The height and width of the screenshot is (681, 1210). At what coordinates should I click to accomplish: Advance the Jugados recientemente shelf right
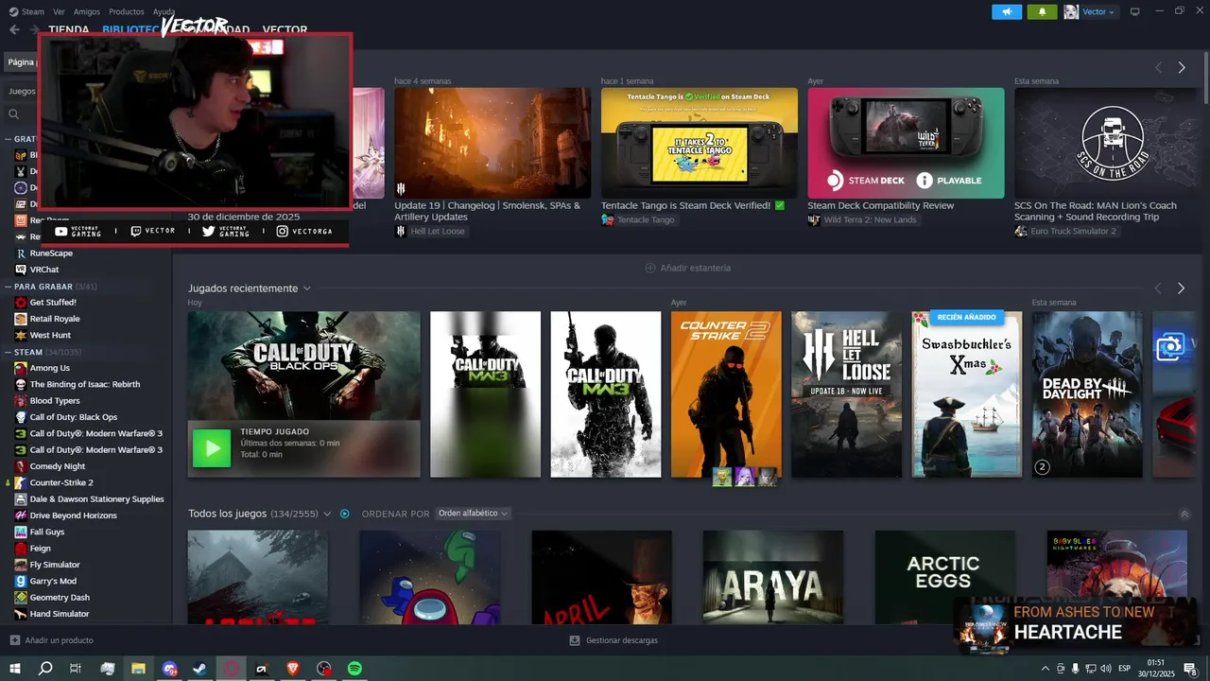click(1181, 288)
